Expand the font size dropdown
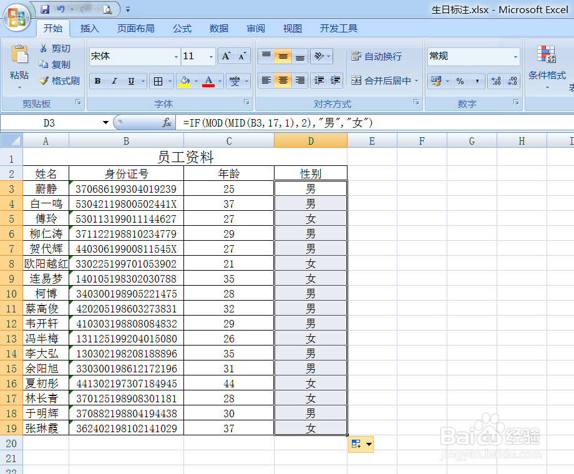The image size is (574, 474). point(211,56)
